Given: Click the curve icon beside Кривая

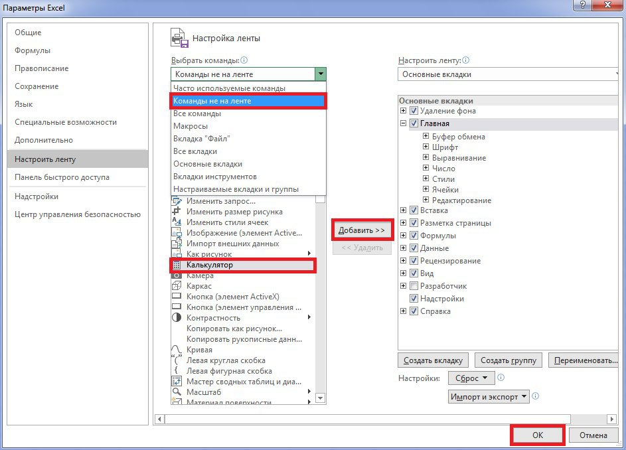Looking at the screenshot, I should tap(177, 349).
